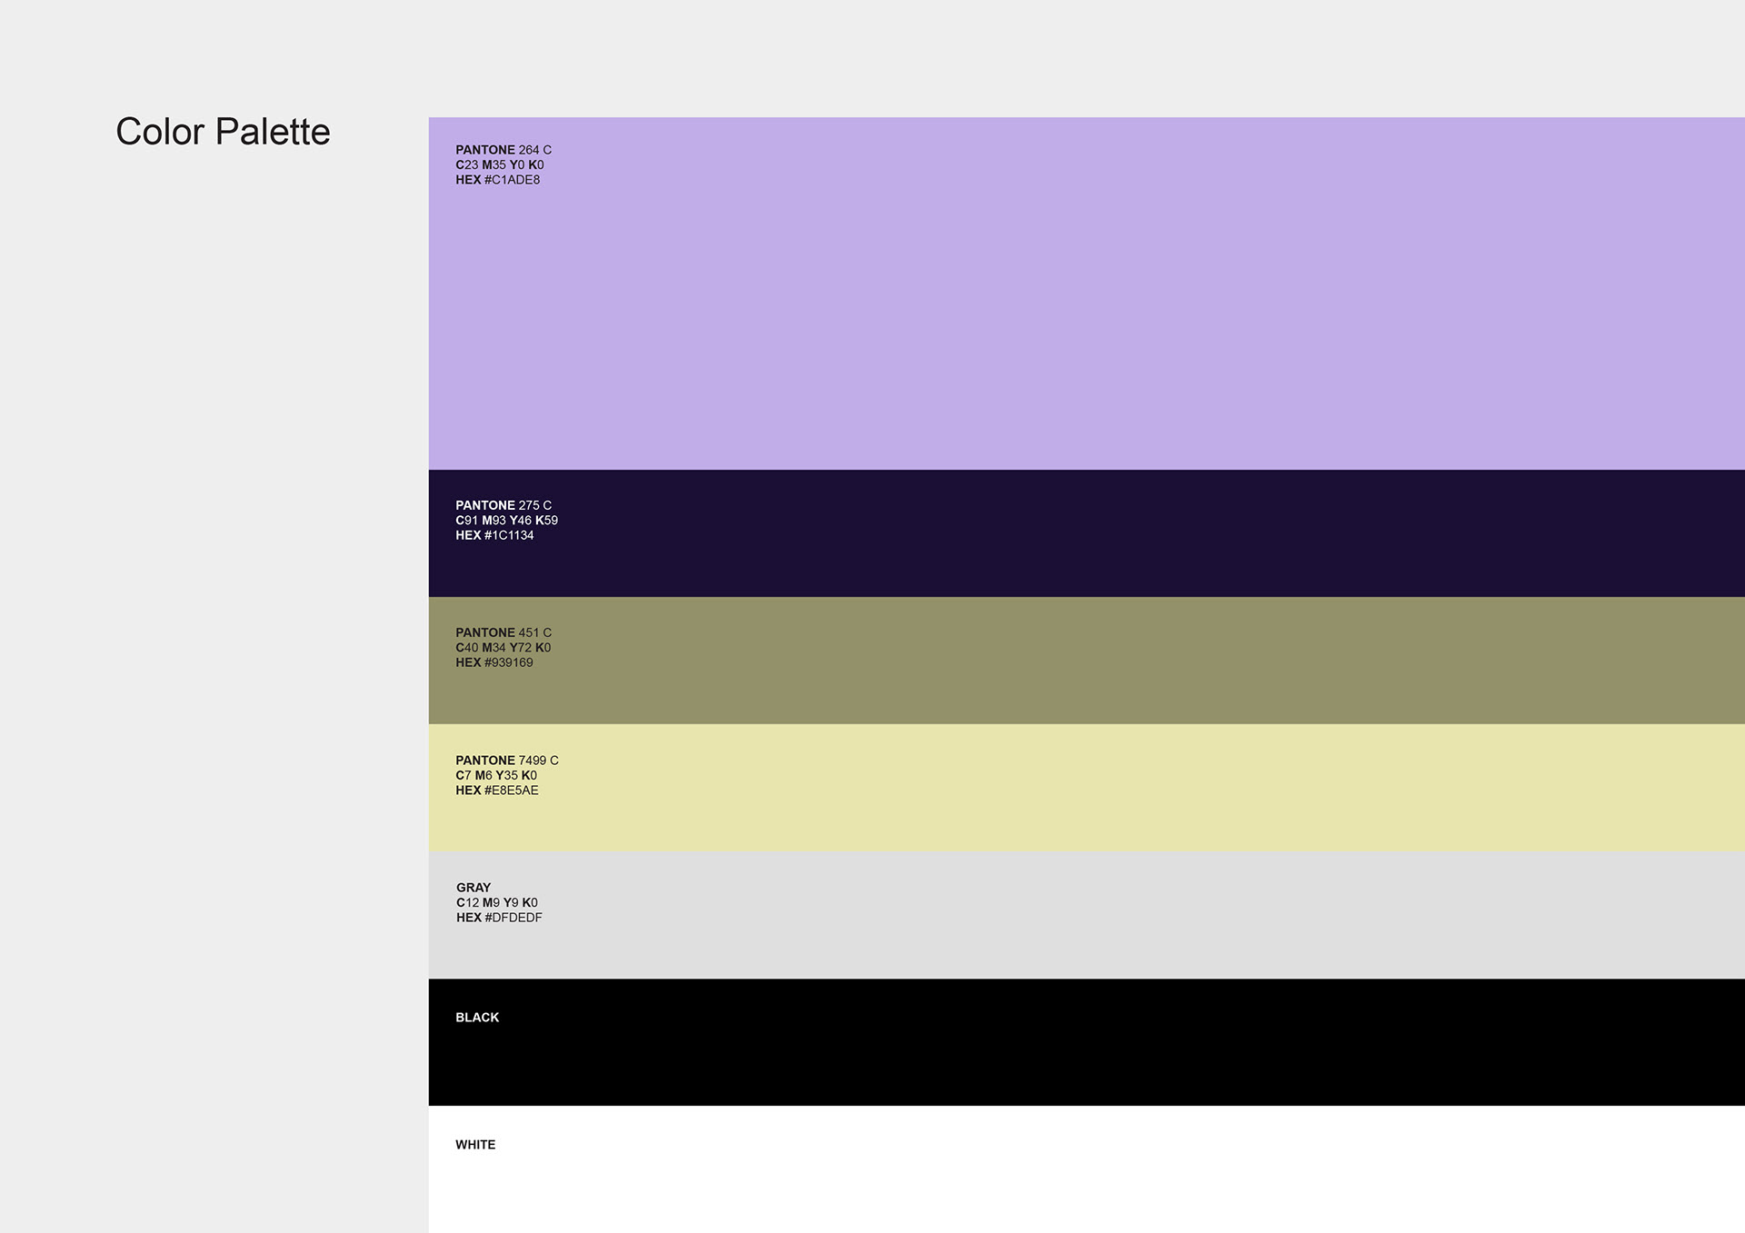Viewport: 1745px width, 1233px height.
Task: Select the dark navy Pantone 275 C swatch
Action: [1086, 533]
